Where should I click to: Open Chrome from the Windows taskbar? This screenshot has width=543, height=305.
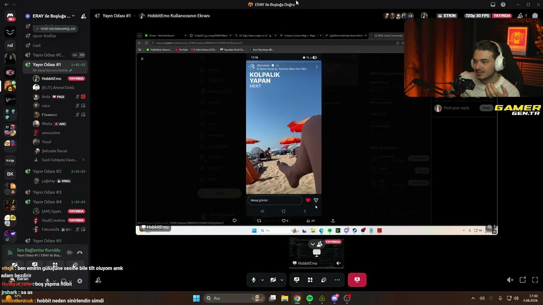tap(297, 298)
